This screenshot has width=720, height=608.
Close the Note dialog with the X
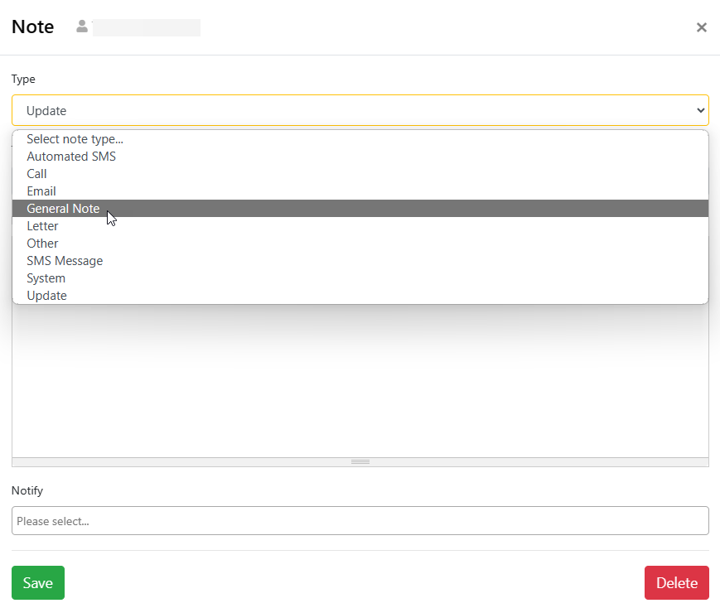[x=701, y=27]
